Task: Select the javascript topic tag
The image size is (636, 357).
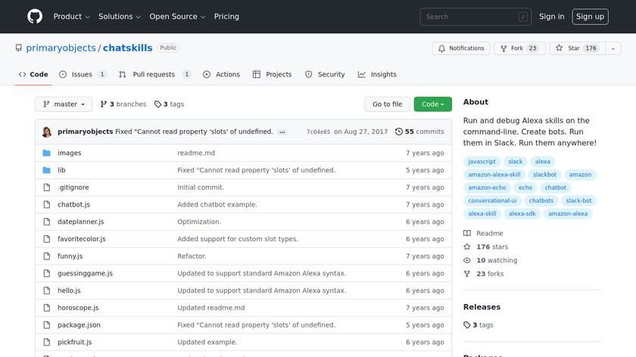Action: pos(482,162)
